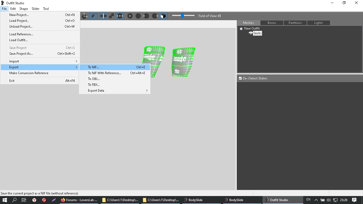
Task: Open the File menu
Action: coord(4,9)
